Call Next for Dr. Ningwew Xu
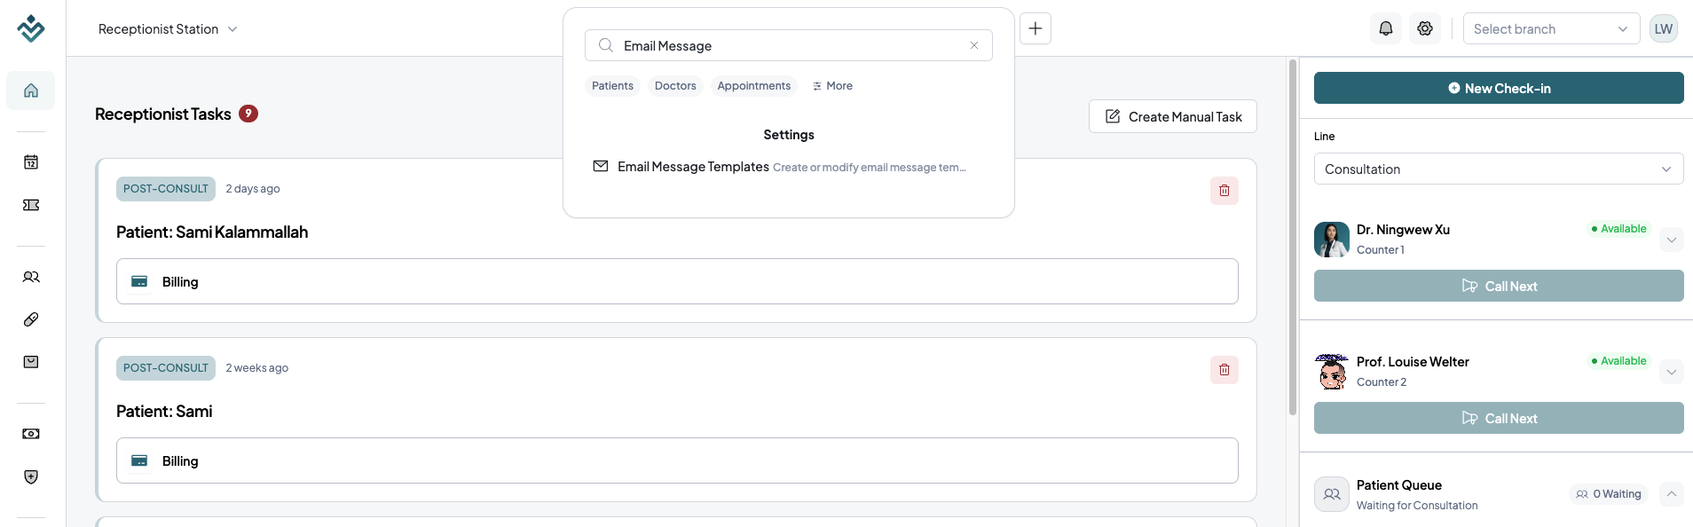Image resolution: width=1693 pixels, height=527 pixels. point(1499,286)
